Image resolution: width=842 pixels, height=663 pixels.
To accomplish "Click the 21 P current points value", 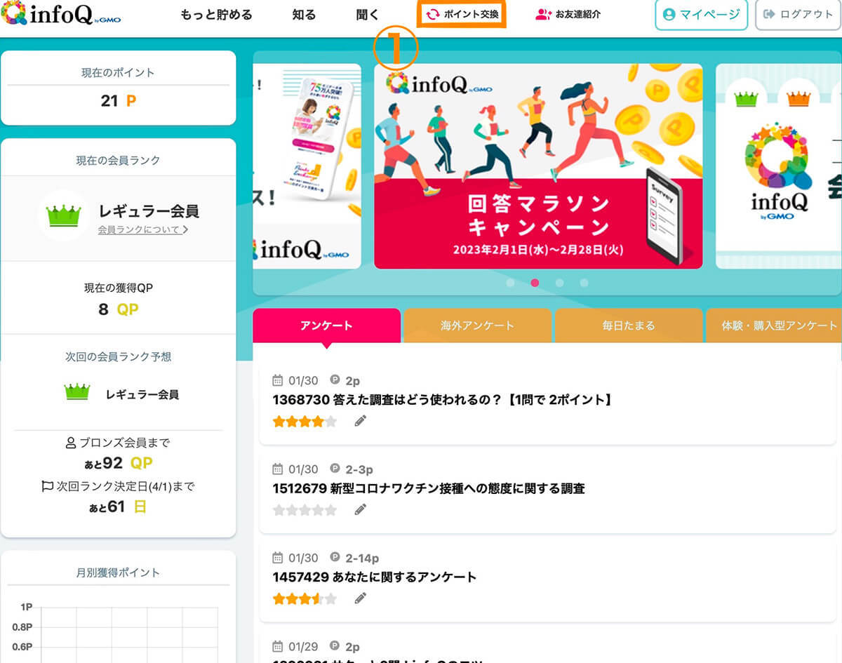I will coord(118,101).
